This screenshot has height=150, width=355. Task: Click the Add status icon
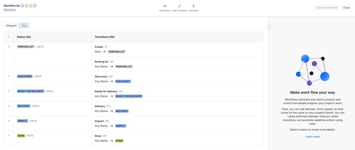(x=165, y=6)
